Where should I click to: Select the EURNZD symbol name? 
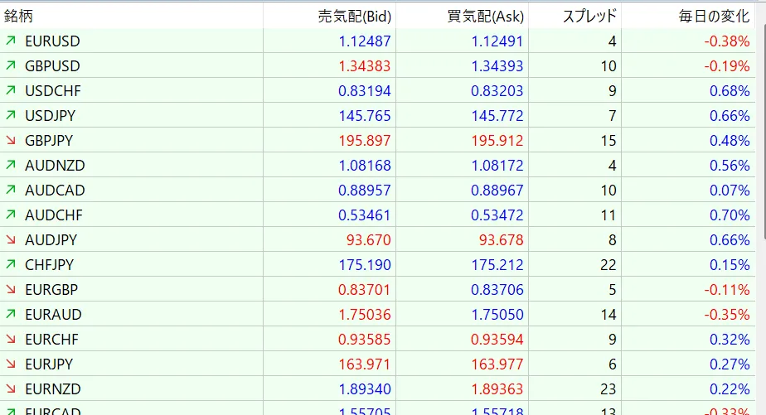[53, 389]
